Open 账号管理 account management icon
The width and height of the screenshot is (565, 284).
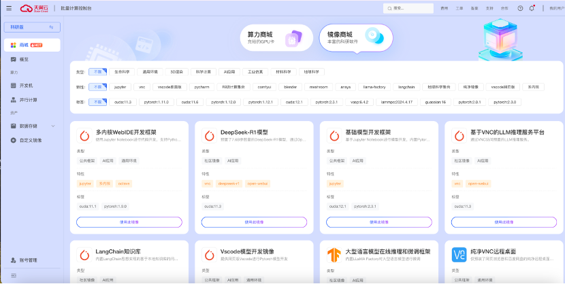coord(14,260)
